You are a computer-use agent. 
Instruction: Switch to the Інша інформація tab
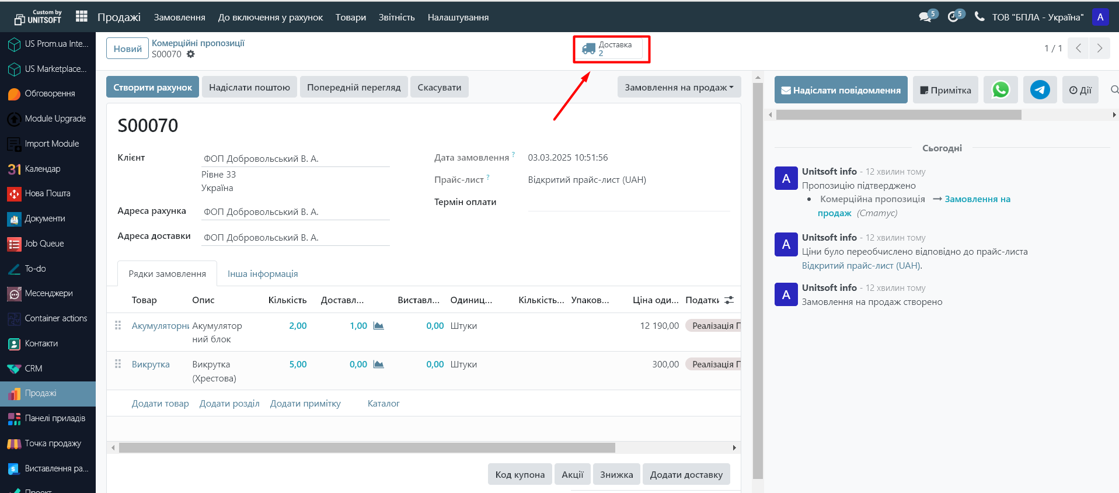[263, 274]
